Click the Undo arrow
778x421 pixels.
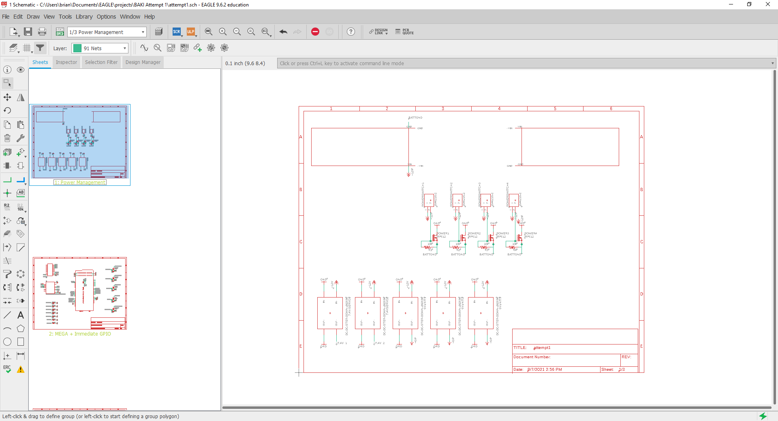pyautogui.click(x=283, y=32)
